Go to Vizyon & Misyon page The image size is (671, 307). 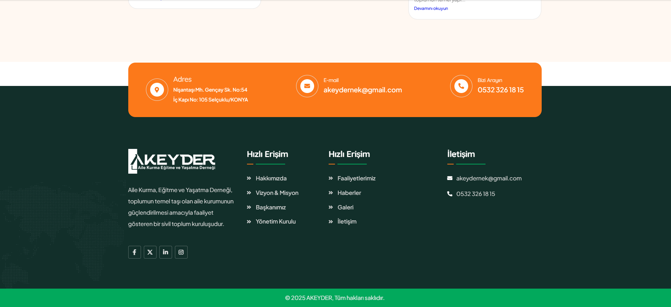click(x=277, y=193)
